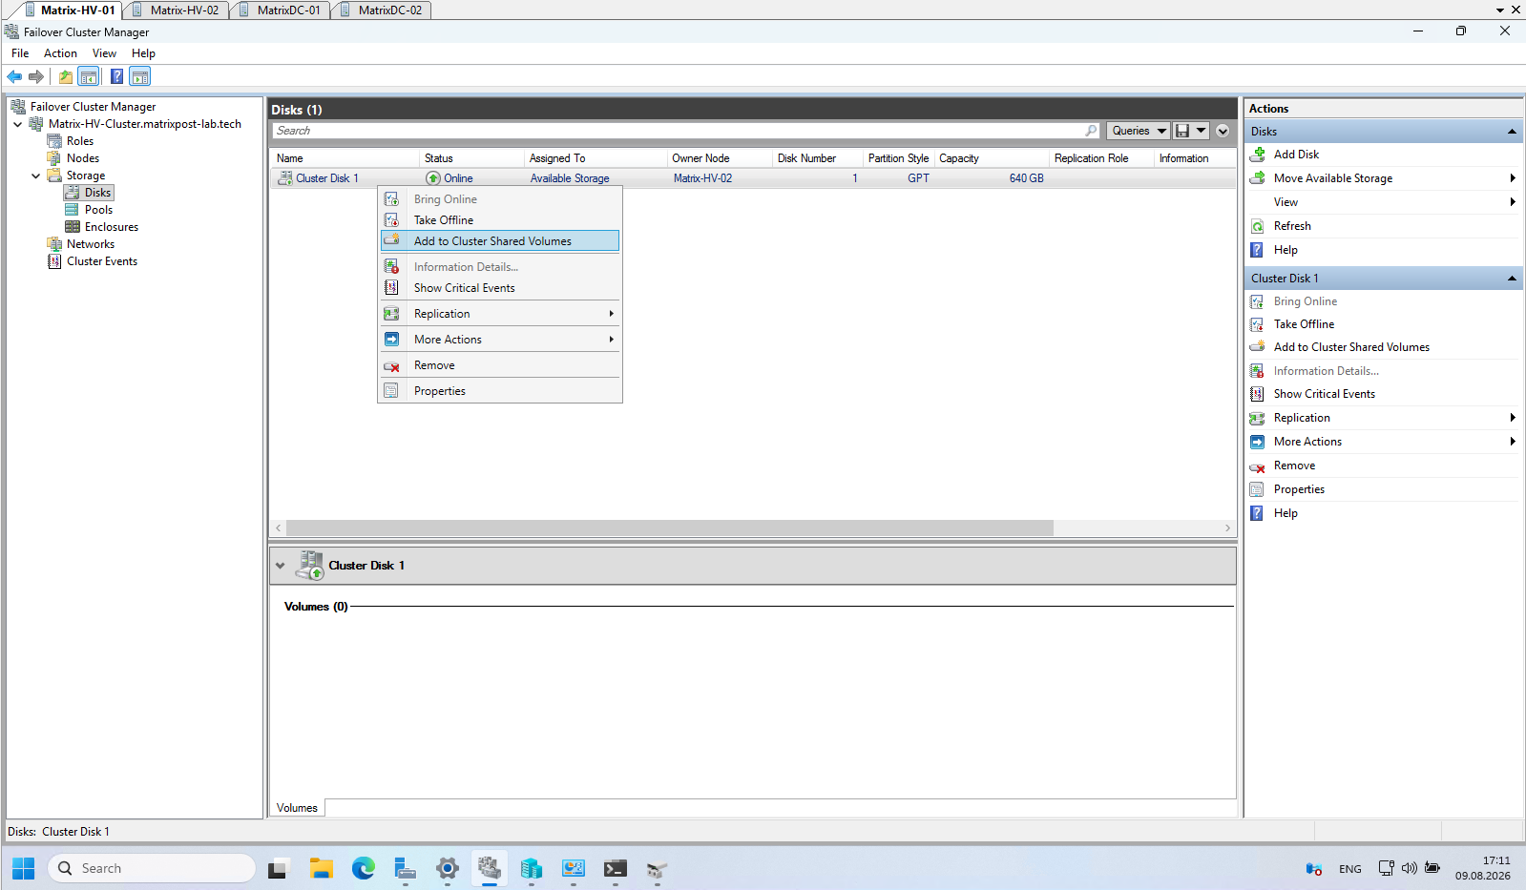Click the Refresh icon in the Actions pane
Screen dimensions: 1526x890
tap(1258, 226)
